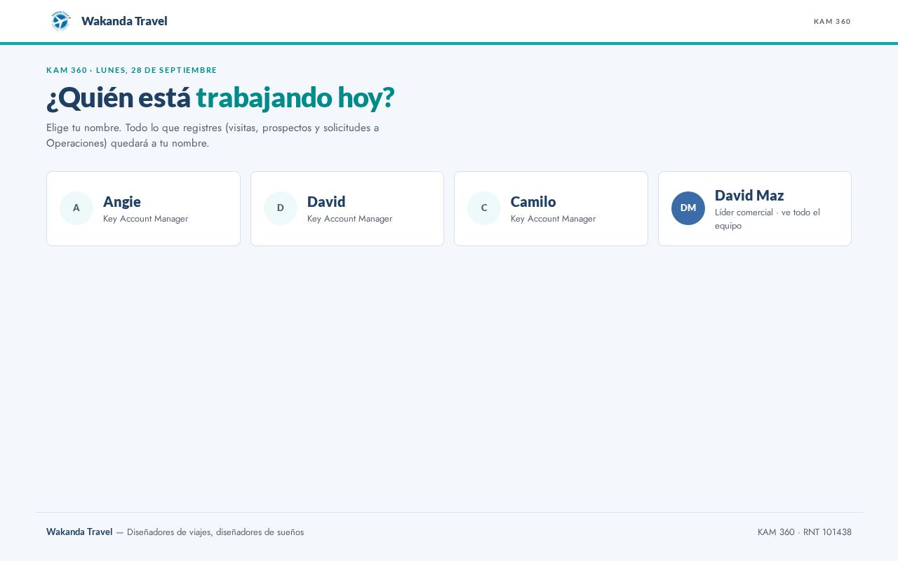898x561 pixels.
Task: Select Angie's round "A" avatar
Action: pyautogui.click(x=76, y=208)
